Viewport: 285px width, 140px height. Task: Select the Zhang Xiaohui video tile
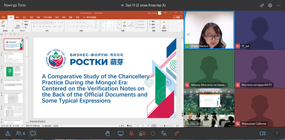click(x=209, y=30)
